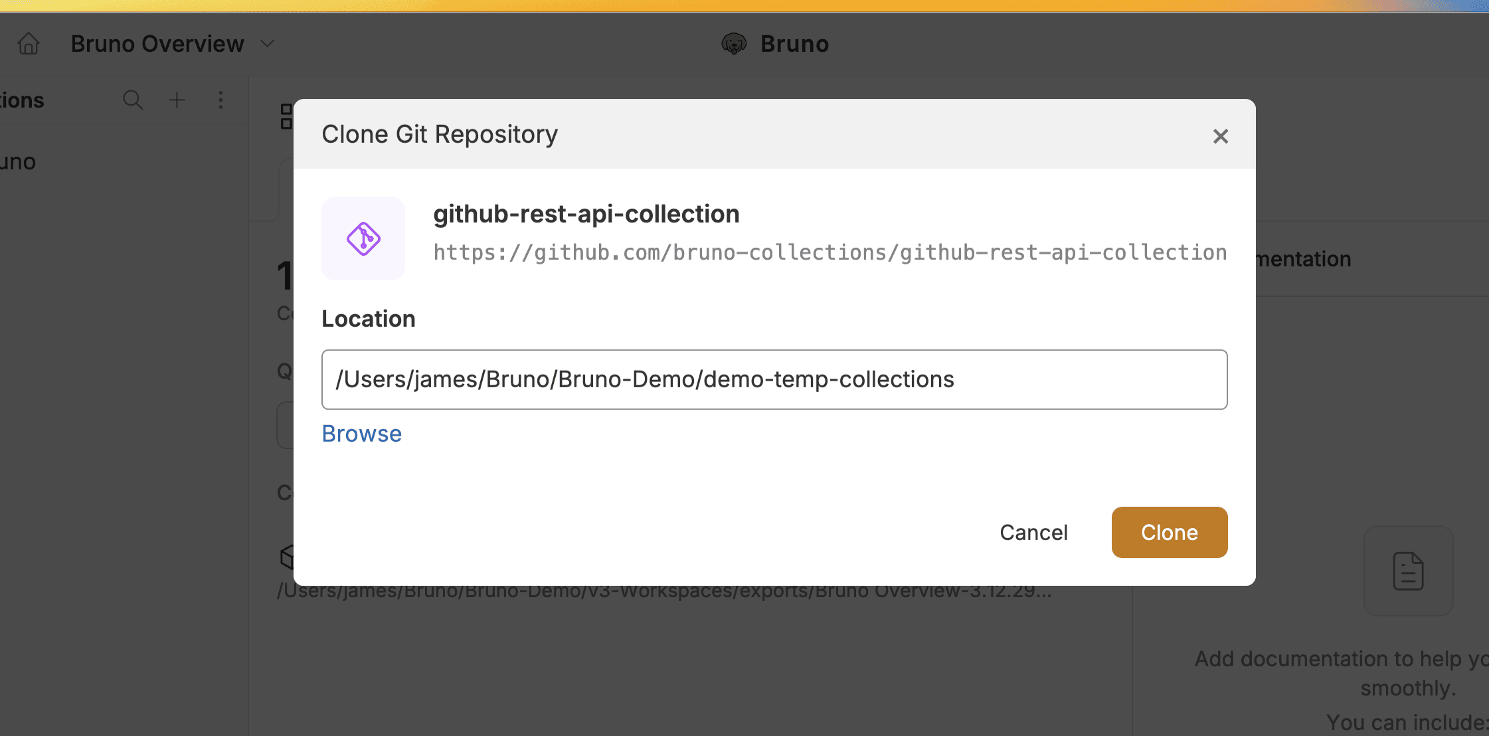This screenshot has width=1489, height=736.
Task: Click the Bruno Overview workspace name
Action: [x=157, y=44]
